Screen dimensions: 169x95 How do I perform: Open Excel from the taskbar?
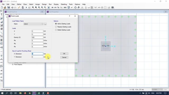click(x=39, y=93)
